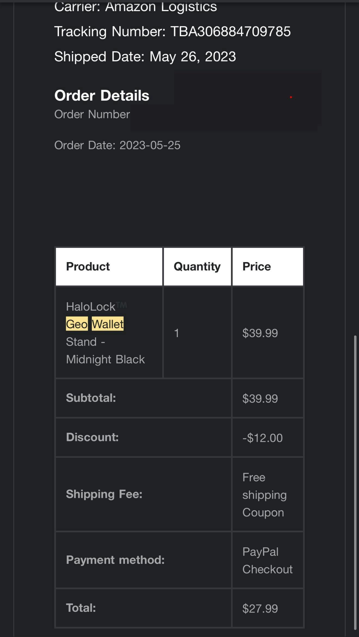The image size is (359, 637).
Task: Click the highlighted word Wallet
Action: click(108, 324)
